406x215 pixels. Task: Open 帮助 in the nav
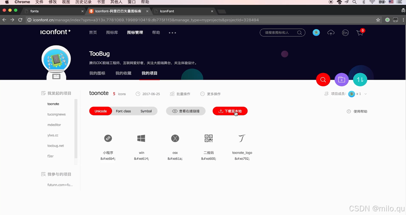(156, 33)
